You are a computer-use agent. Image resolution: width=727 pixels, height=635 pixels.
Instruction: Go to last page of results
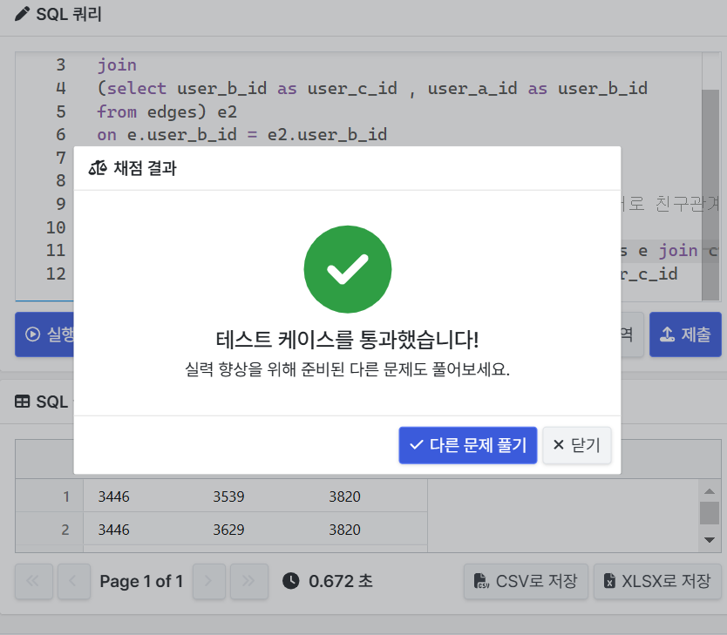(x=249, y=581)
